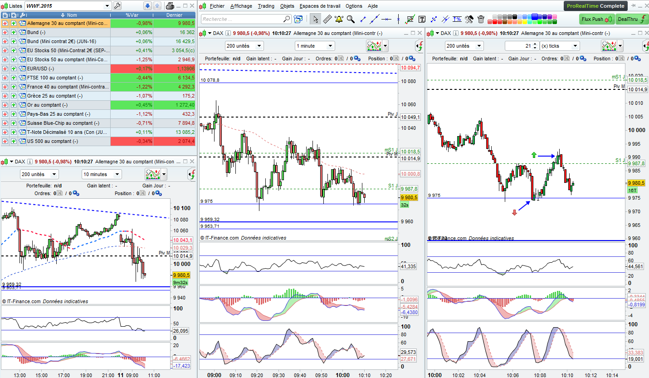Open the Espaces de travail menu

click(x=320, y=6)
